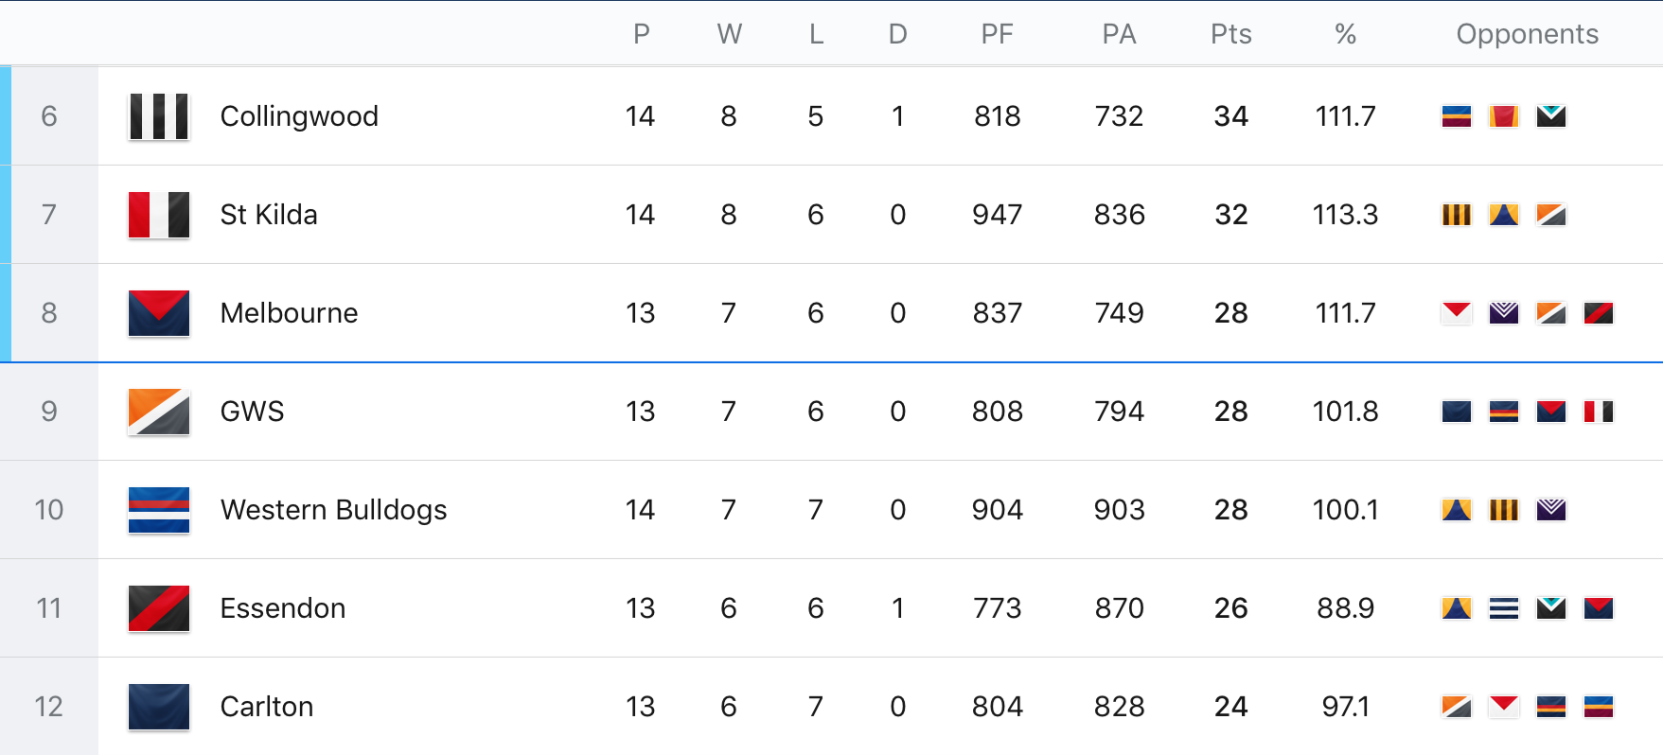This screenshot has width=1663, height=755.
Task: Select the striped flag in Essendon's opponents
Action: point(1504,608)
